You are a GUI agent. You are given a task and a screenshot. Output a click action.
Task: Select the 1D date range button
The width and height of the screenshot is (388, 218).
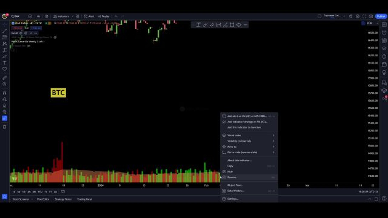click(x=13, y=192)
